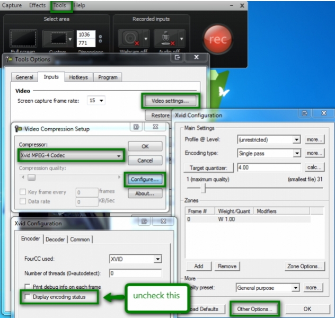
Task: Click Configure... button
Action: (145, 179)
